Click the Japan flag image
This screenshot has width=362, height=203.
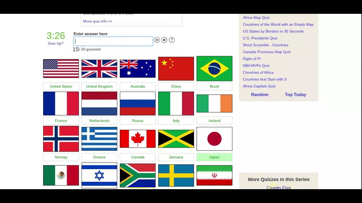tap(214, 139)
